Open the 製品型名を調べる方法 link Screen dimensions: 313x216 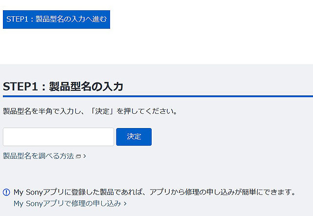pos(39,156)
